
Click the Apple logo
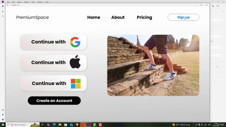75,62
